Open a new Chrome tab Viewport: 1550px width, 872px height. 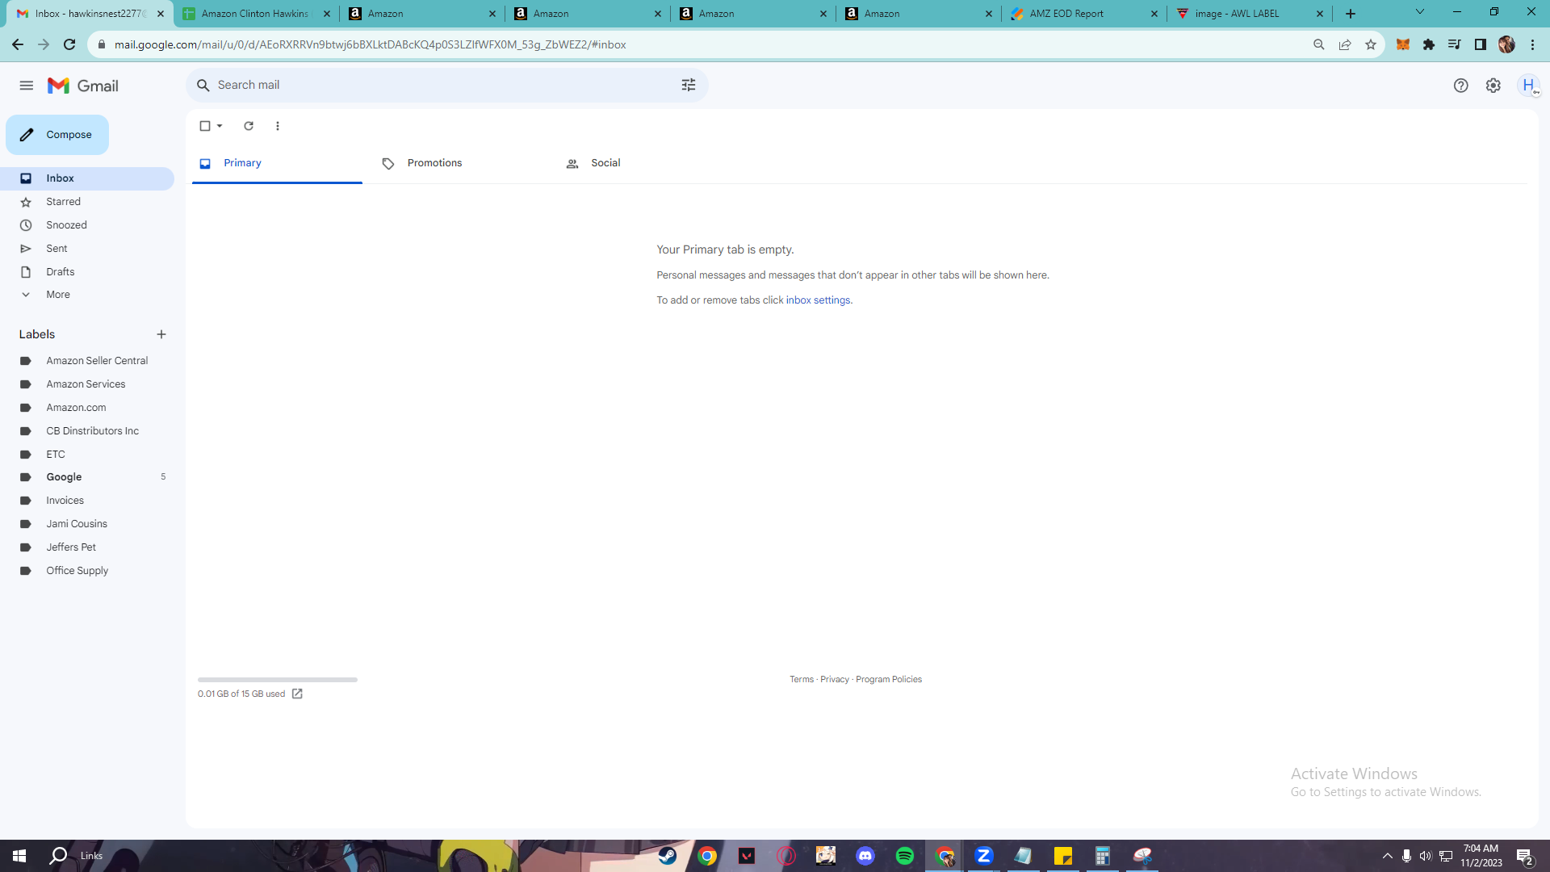click(1351, 14)
